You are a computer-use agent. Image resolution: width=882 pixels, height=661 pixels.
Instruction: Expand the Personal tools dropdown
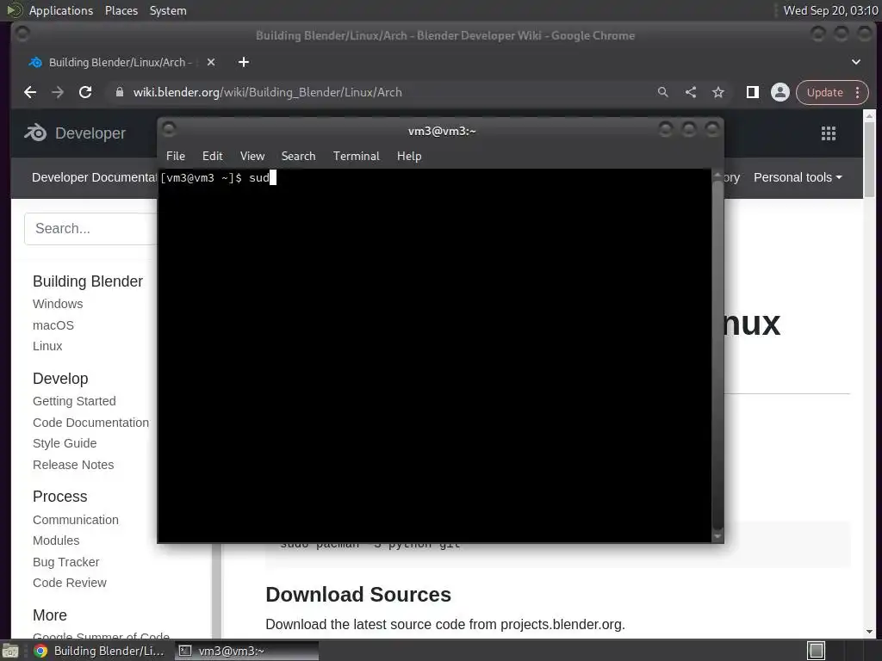[x=798, y=177]
